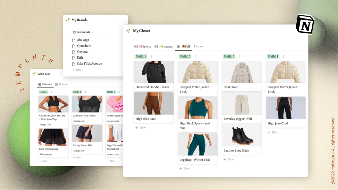The width and height of the screenshot is (338, 190).
Task: Click the Outfit 3 group label in Wish List
Action: [x=43, y=92]
